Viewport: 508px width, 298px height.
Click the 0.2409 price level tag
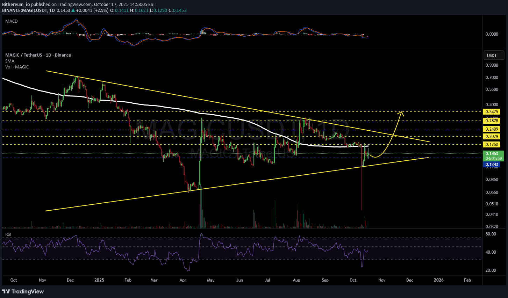(x=491, y=129)
